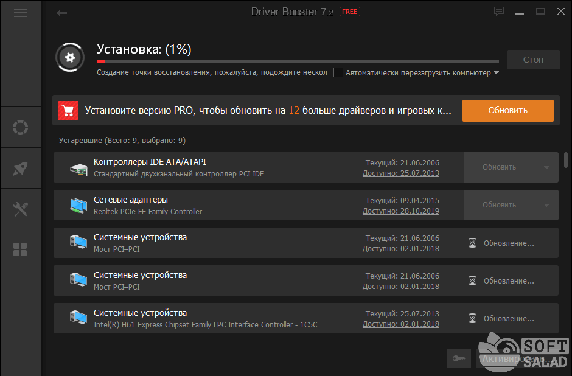Select Контроллеры IDE ATA/ATAPI row title
572x376 pixels.
pyautogui.click(x=150, y=162)
